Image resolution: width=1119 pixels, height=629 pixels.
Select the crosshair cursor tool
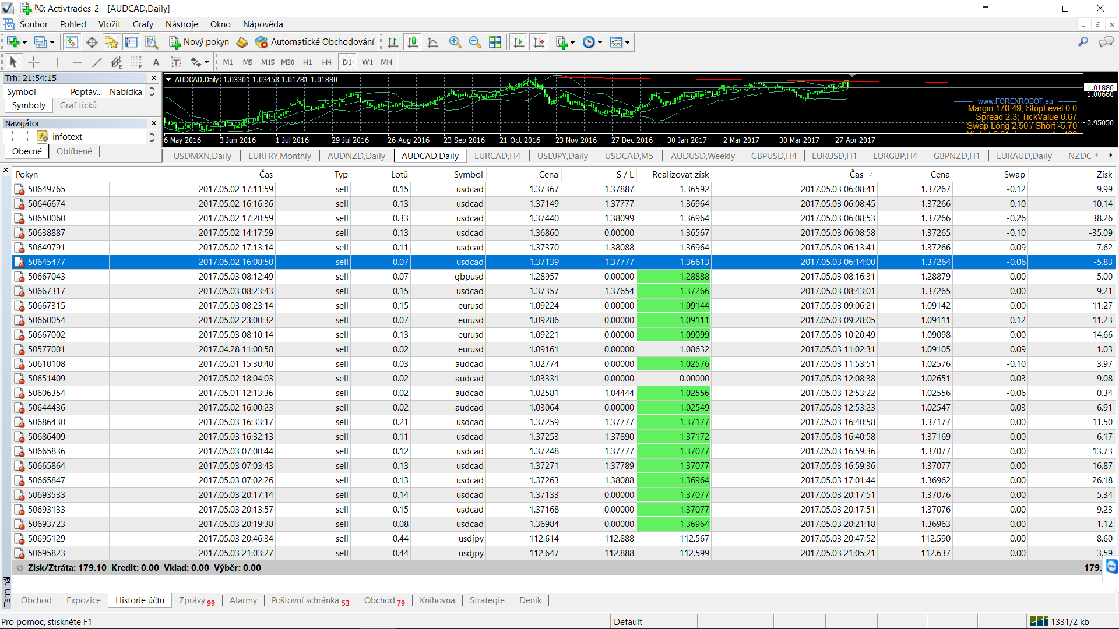(x=34, y=62)
